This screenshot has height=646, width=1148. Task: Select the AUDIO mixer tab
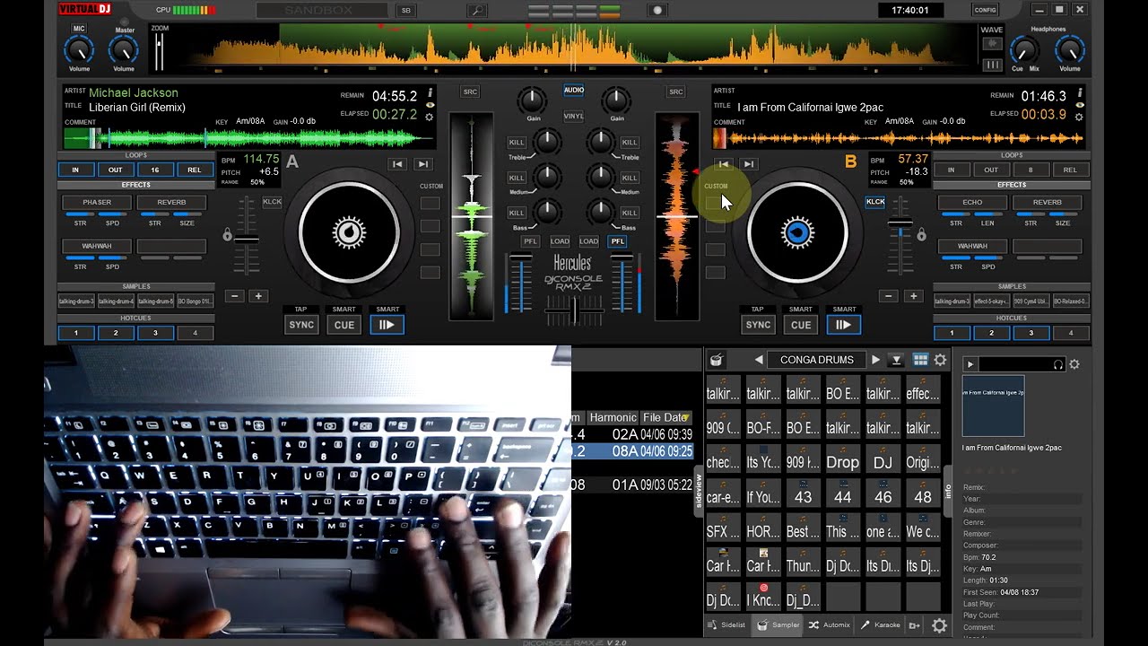point(574,90)
